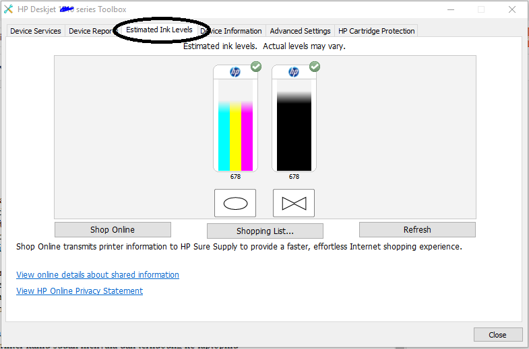View the HP Online Privacy Statement
The height and width of the screenshot is (349, 529).
pyautogui.click(x=80, y=290)
